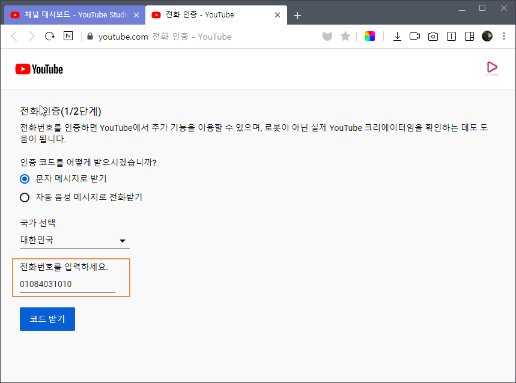
Task: Close the 채널 대시보드 YouTube Studio tab
Action: click(x=136, y=15)
